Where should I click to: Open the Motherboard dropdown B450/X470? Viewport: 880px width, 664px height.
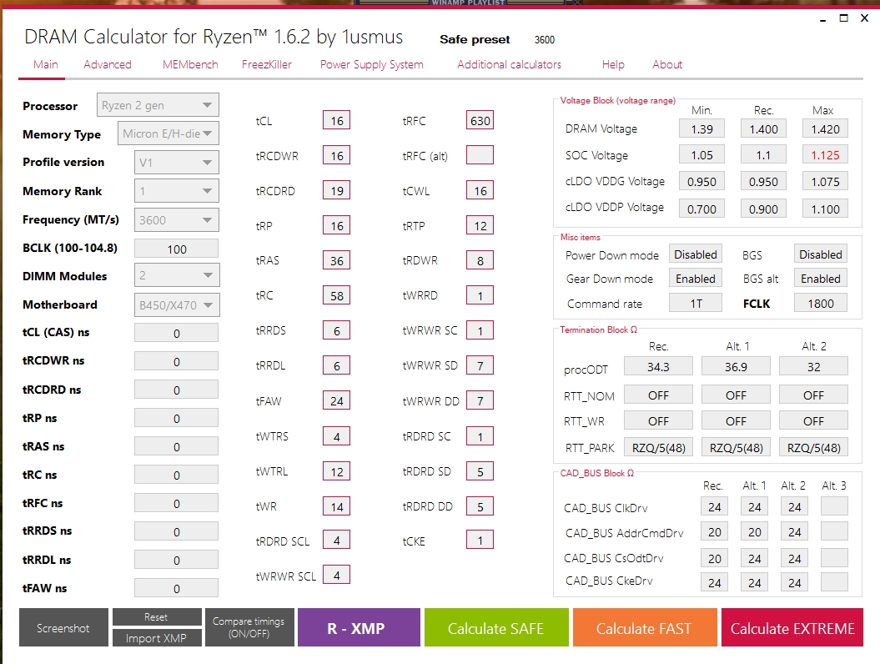point(176,305)
